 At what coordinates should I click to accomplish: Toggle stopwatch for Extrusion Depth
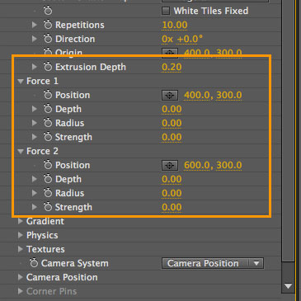(x=48, y=67)
